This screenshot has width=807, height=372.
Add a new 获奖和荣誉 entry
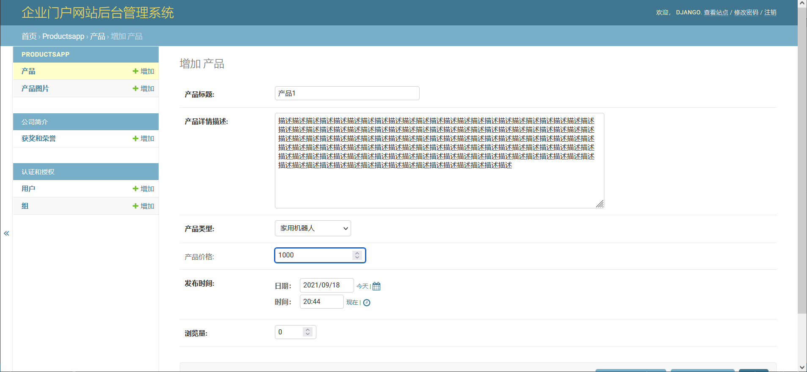(x=143, y=139)
